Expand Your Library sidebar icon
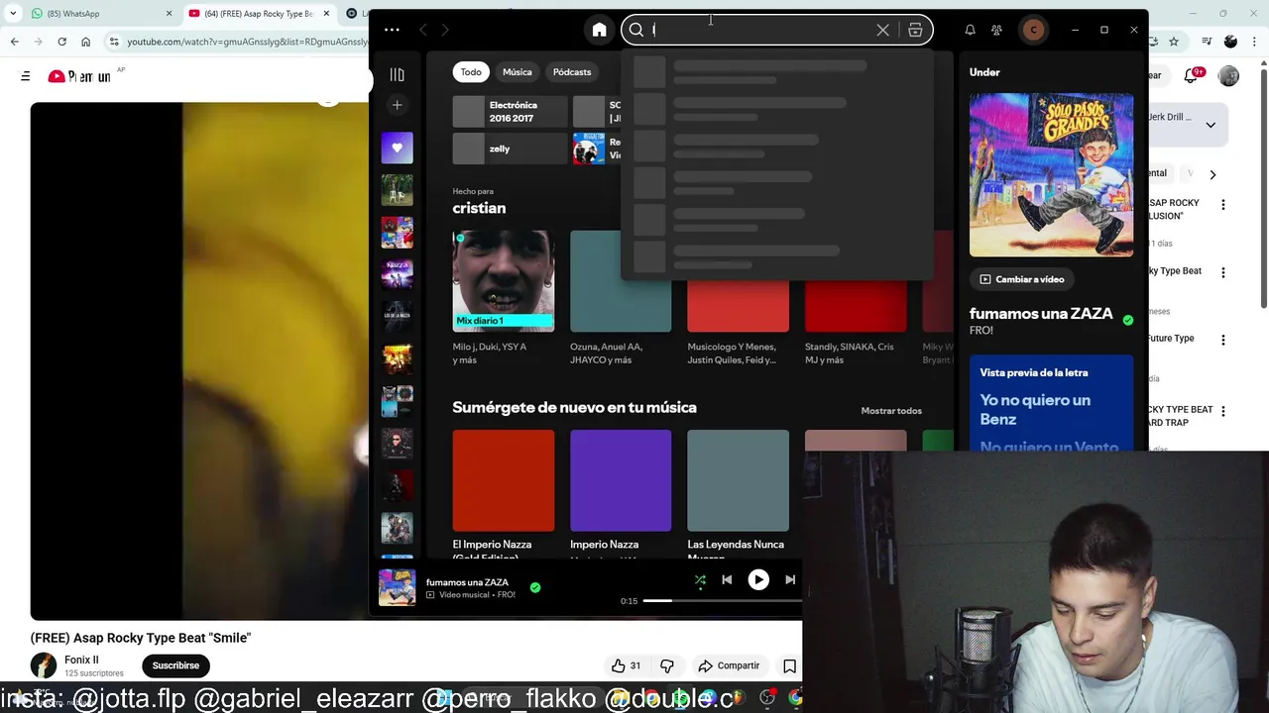 tap(397, 74)
